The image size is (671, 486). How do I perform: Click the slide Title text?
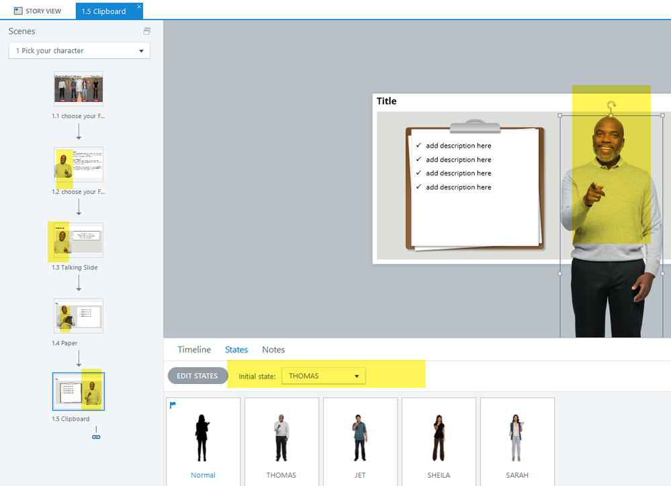(x=386, y=101)
